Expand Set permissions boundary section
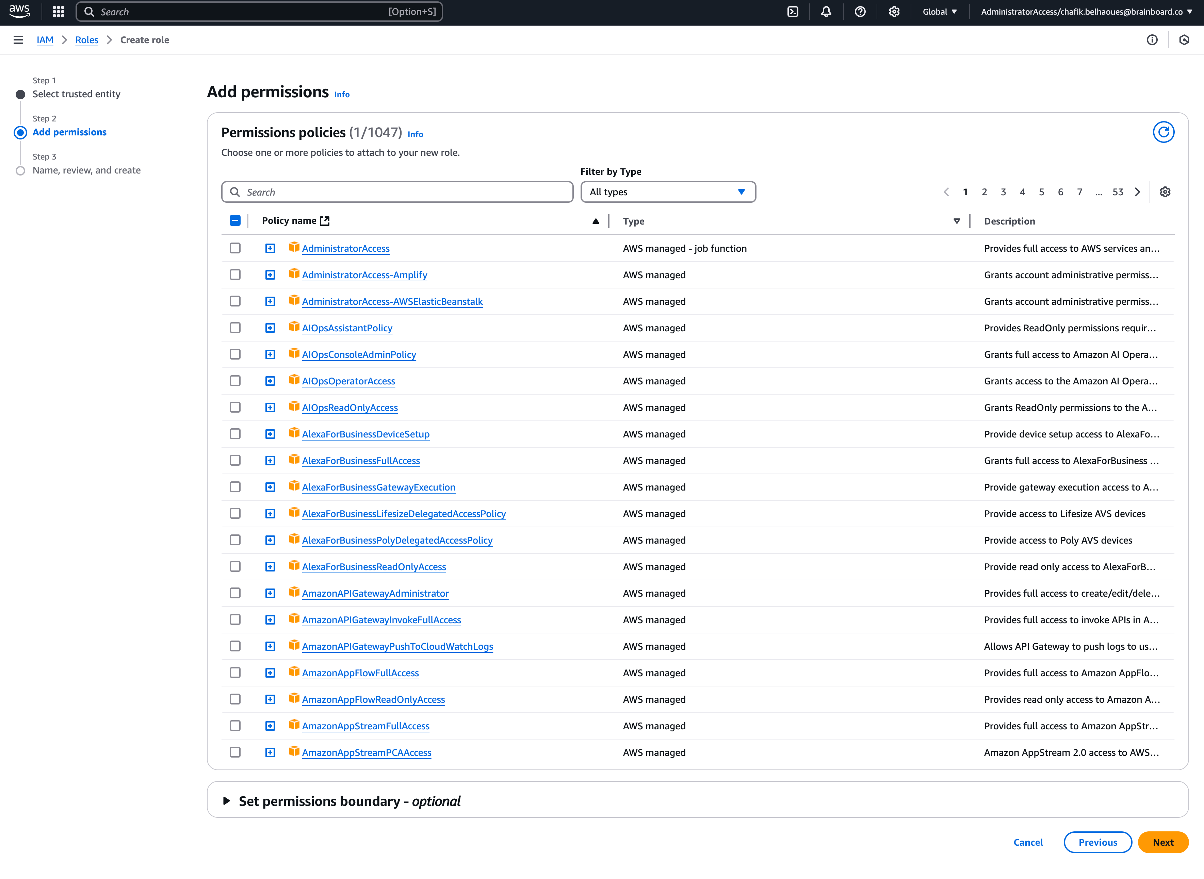 point(227,801)
